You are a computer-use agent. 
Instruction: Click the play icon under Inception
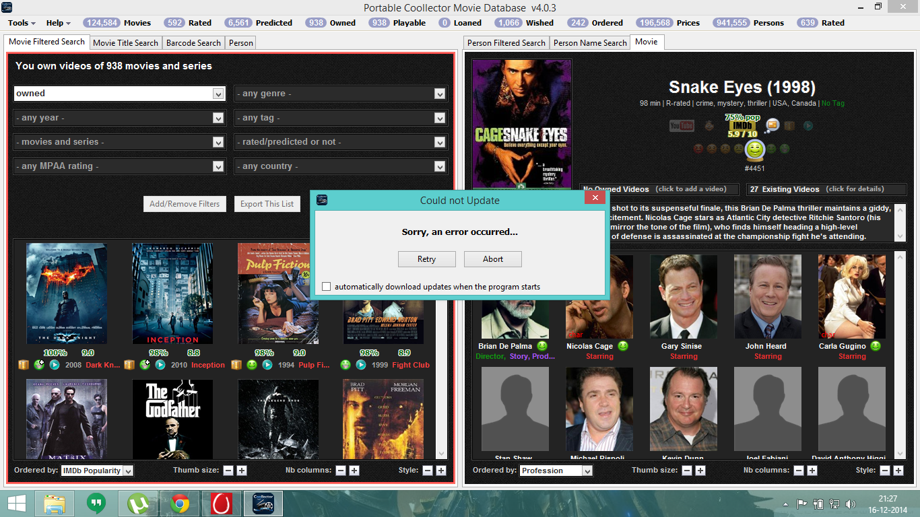click(x=160, y=365)
